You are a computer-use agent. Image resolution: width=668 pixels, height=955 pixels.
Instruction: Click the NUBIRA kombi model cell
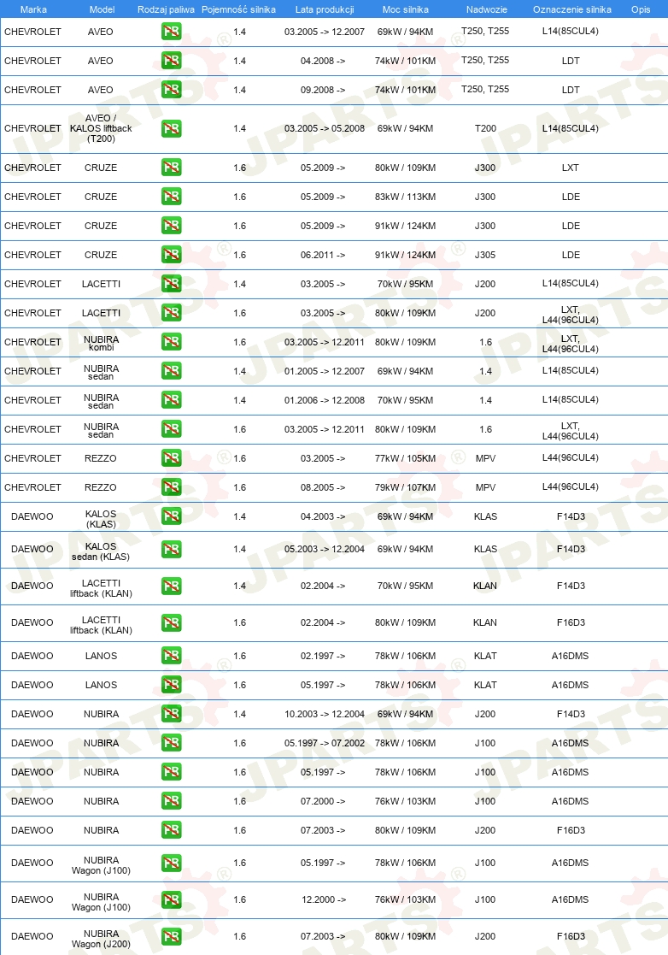(x=101, y=343)
